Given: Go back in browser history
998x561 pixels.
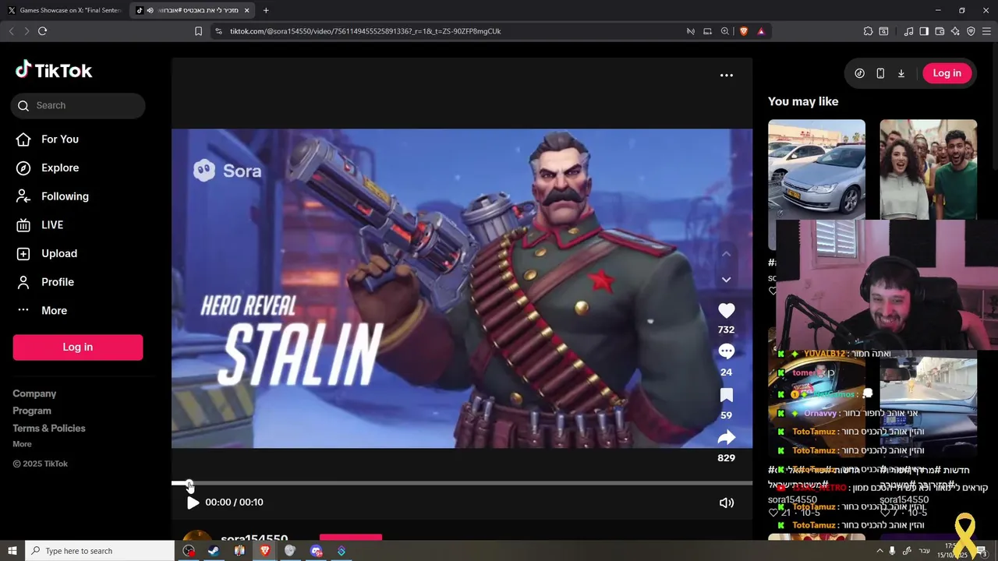Looking at the screenshot, I should tap(11, 31).
